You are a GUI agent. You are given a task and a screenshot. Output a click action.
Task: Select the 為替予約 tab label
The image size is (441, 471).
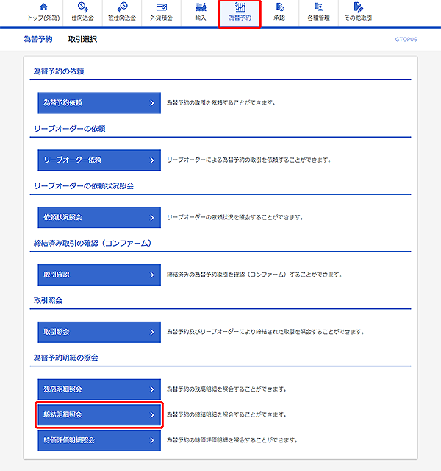pyautogui.click(x=240, y=17)
